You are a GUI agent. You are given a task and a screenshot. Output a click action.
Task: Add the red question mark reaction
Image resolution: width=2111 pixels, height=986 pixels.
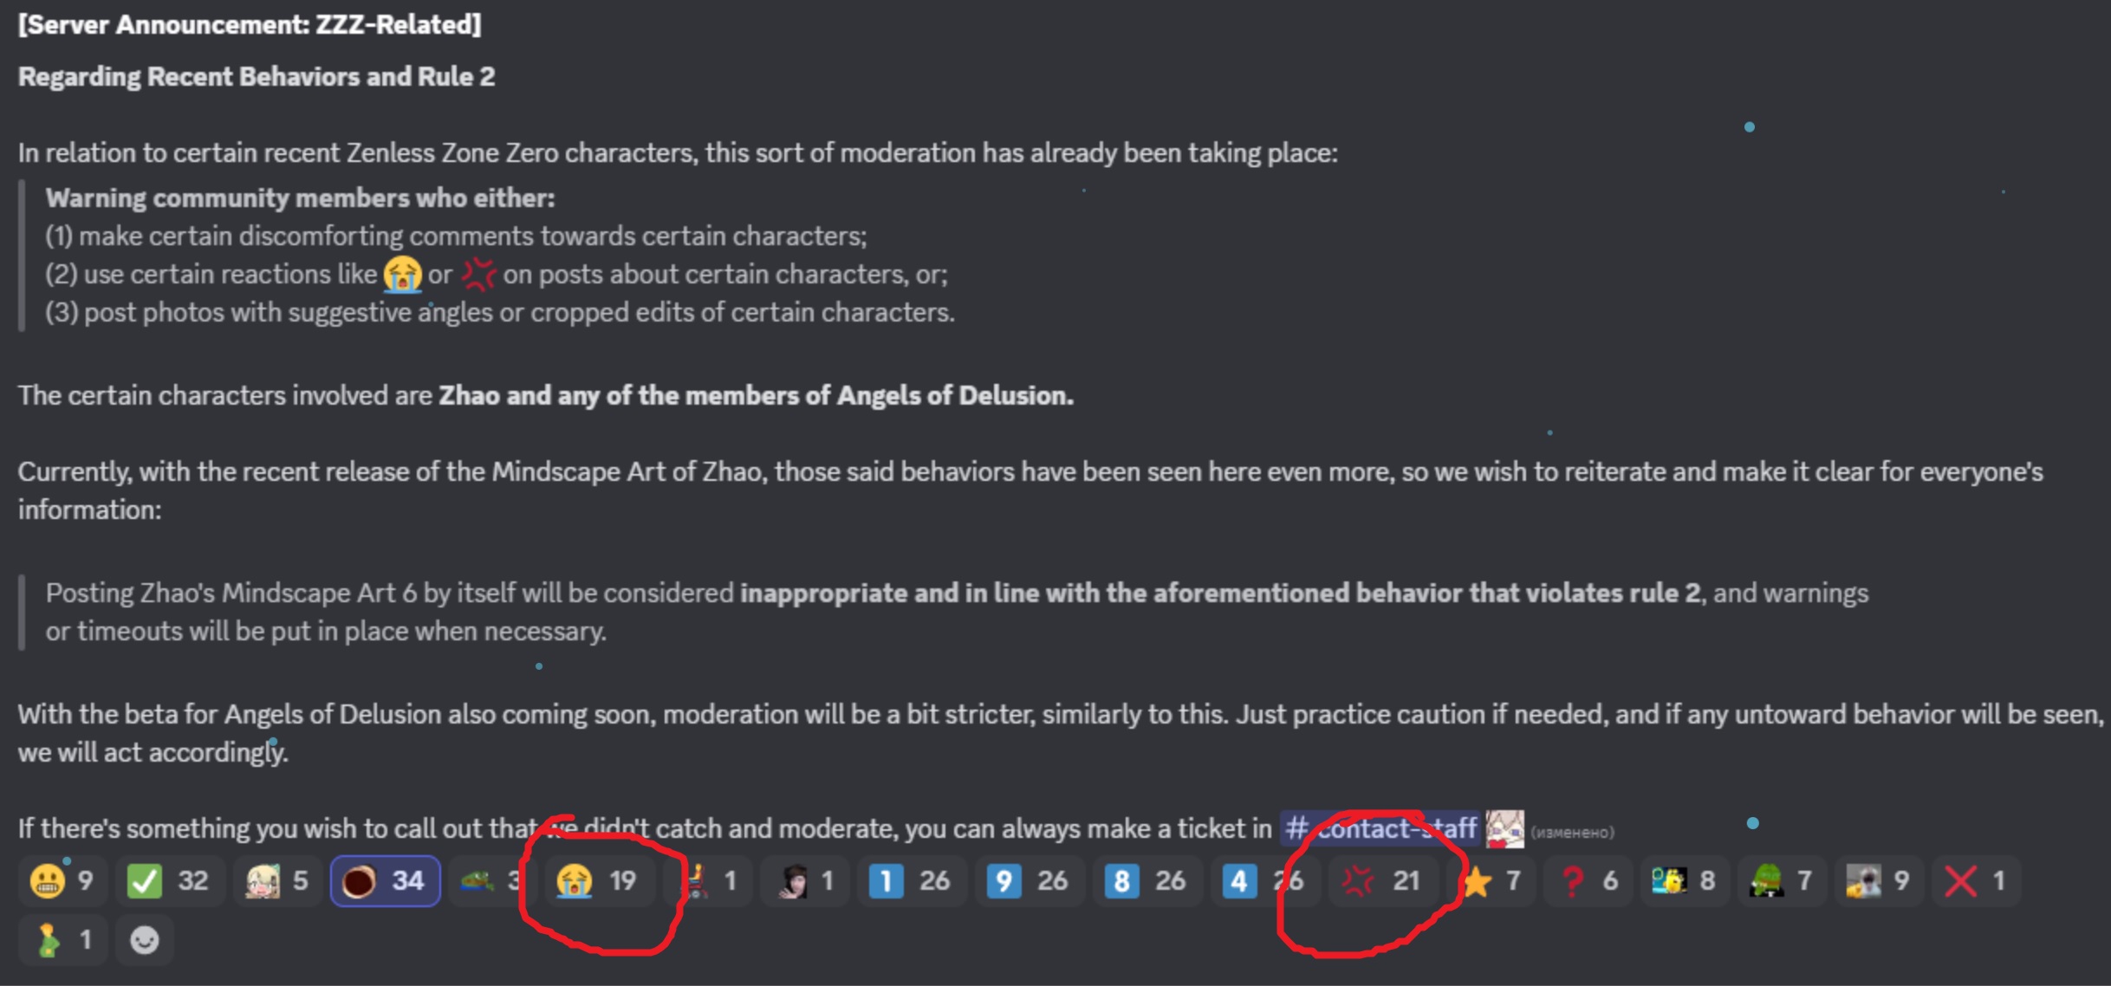[1588, 881]
